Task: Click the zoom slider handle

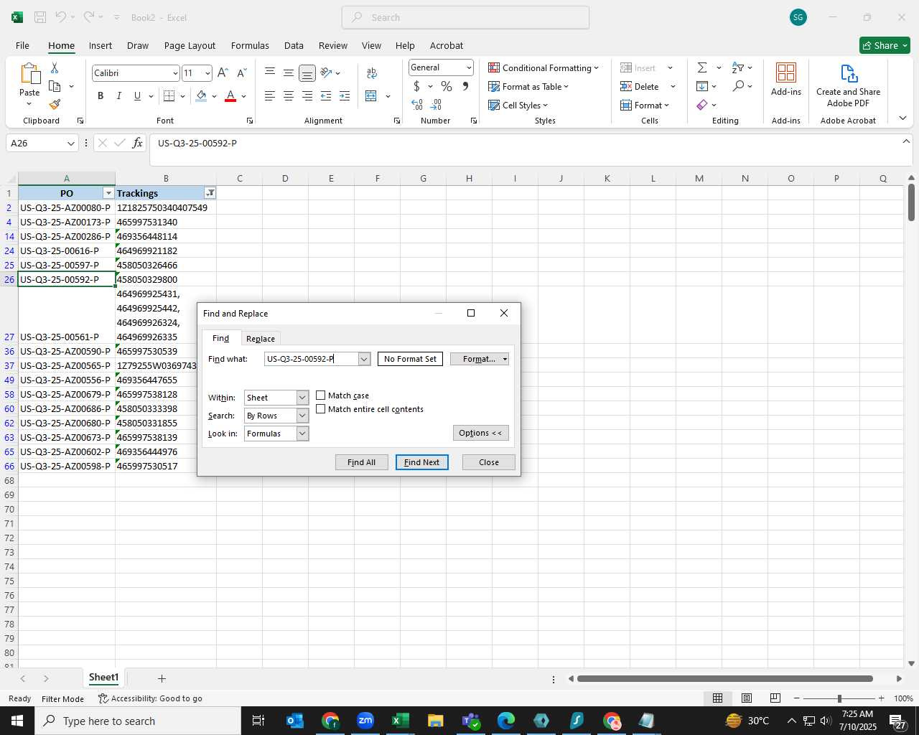Action: [839, 698]
